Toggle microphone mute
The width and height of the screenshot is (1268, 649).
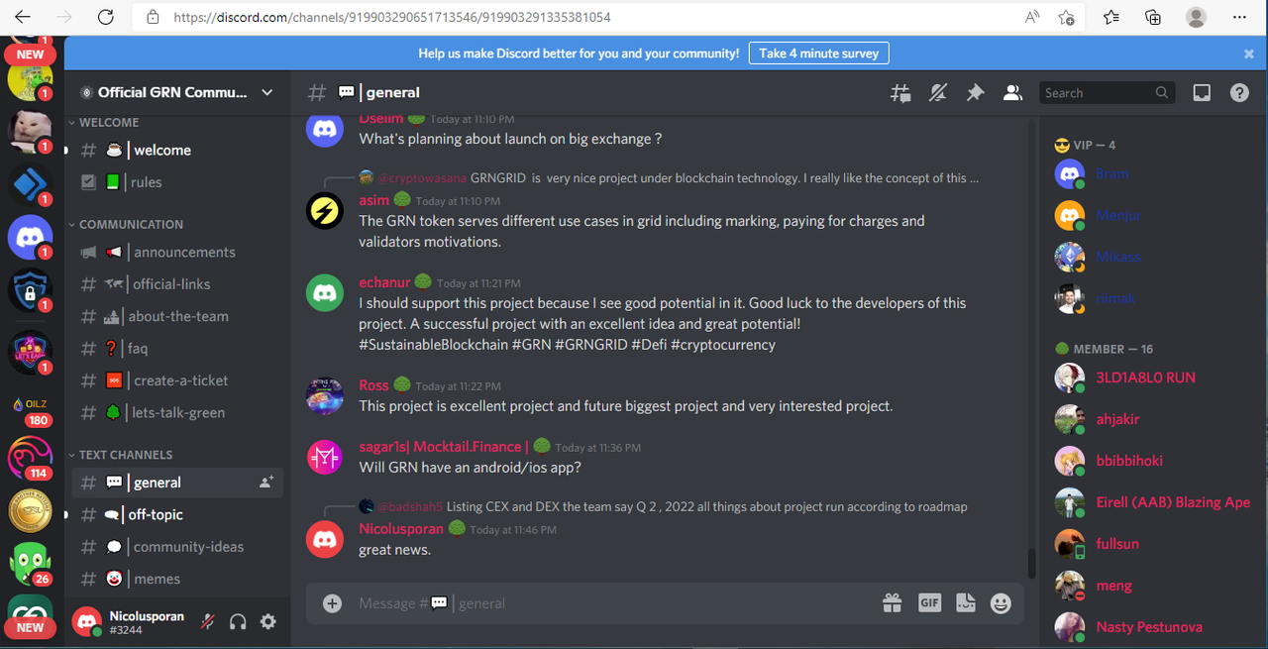coord(208,621)
